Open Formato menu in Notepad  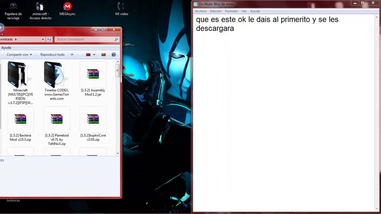[x=231, y=11]
